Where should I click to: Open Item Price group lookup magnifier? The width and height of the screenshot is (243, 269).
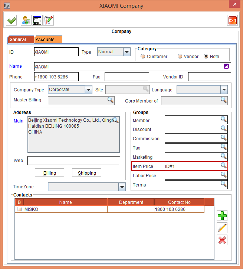point(223,165)
